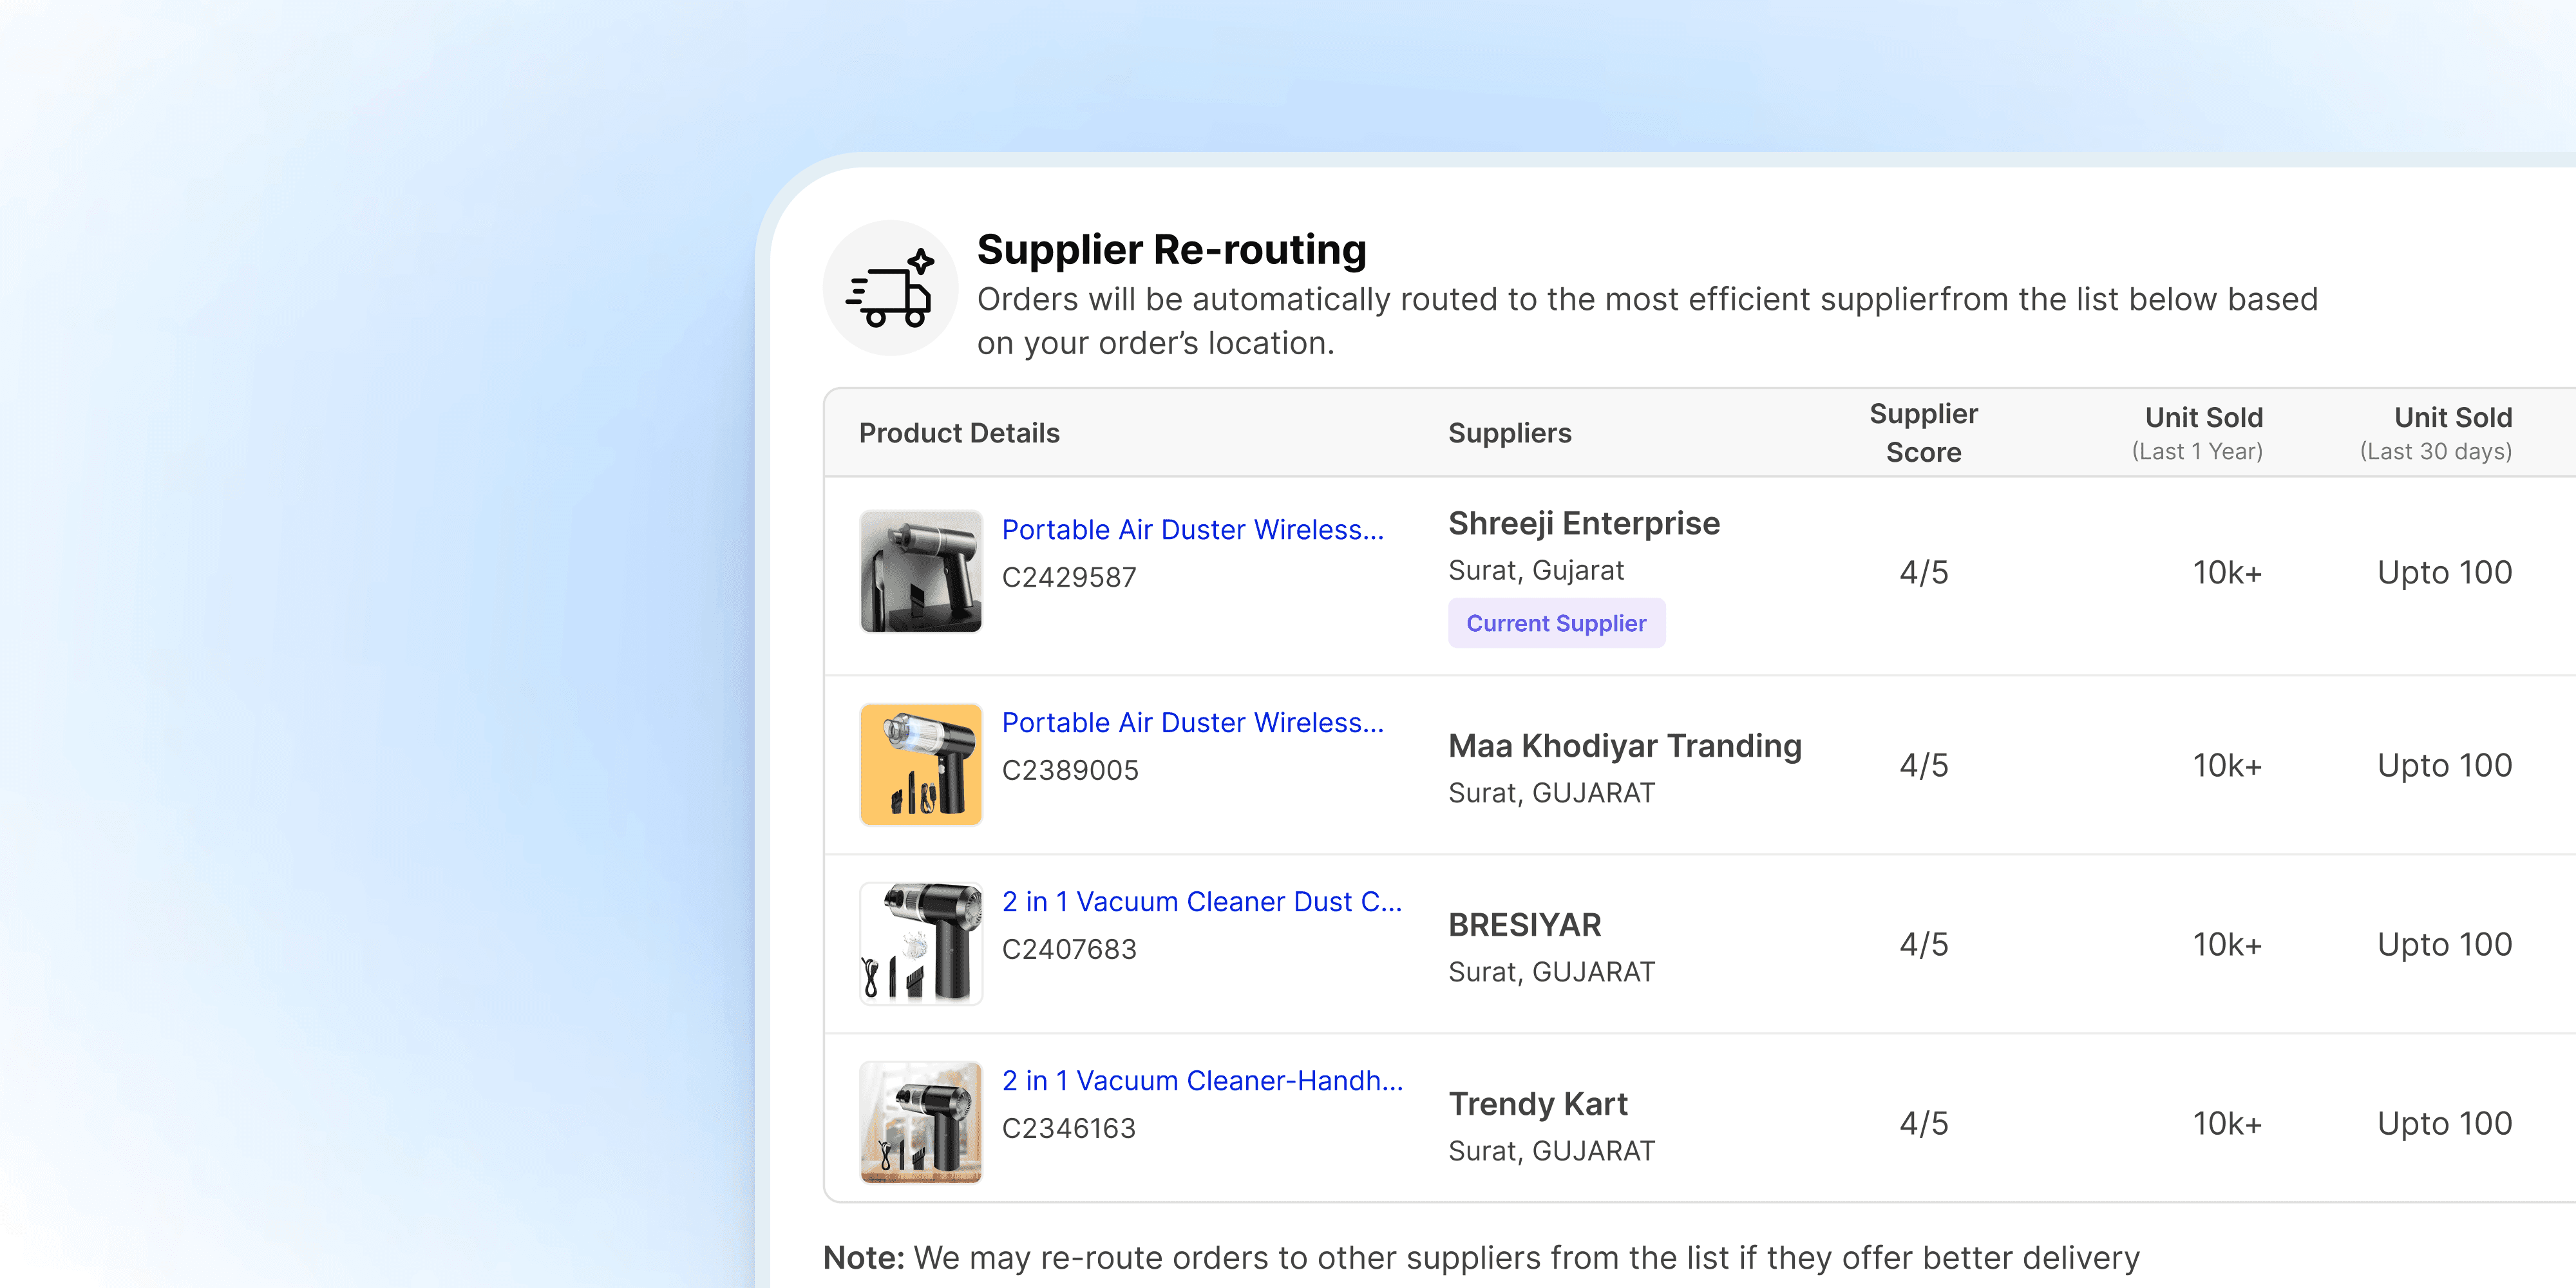Click the BRESIYAR vacuum cleaner thumbnail
Image resolution: width=2576 pixels, height=1288 pixels.
[921, 943]
